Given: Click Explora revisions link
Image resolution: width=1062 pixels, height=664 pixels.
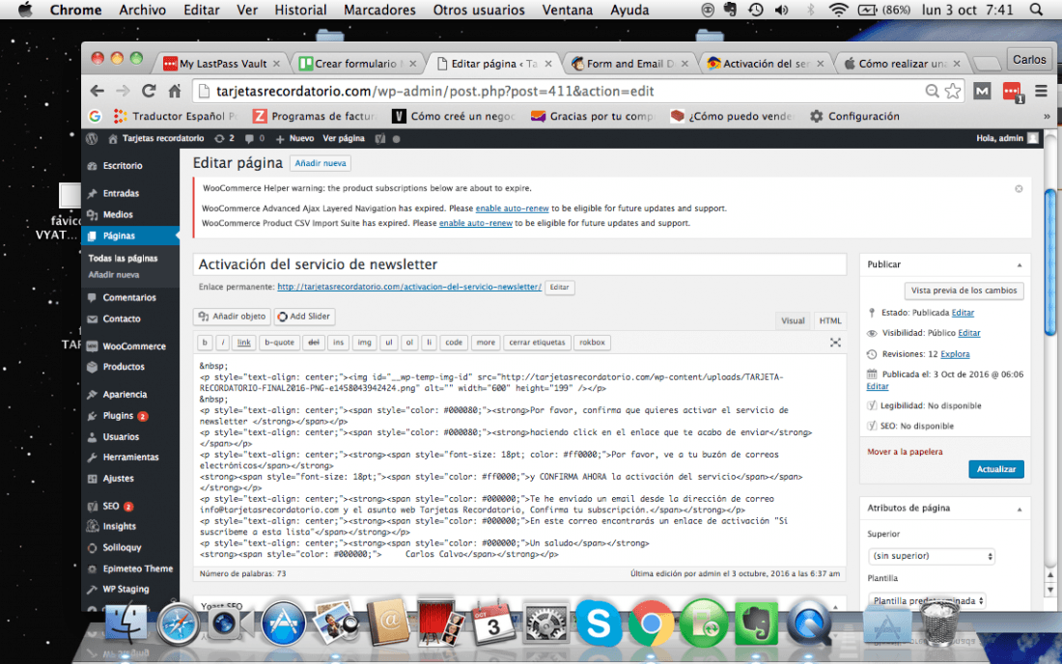Looking at the screenshot, I should coord(955,354).
